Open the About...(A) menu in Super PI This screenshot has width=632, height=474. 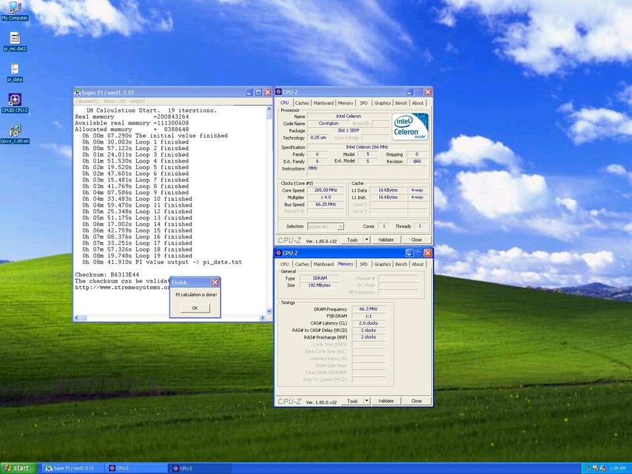pyautogui.click(x=115, y=101)
